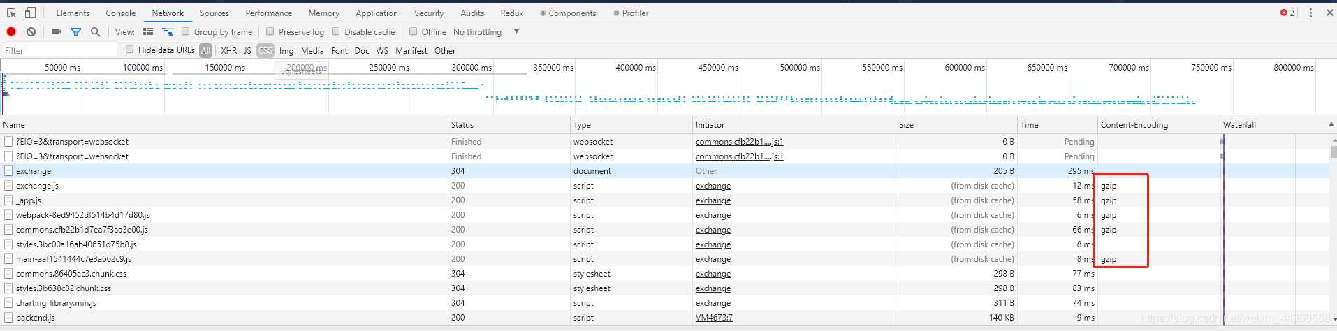
Task: Open the React Components tab
Action: (x=568, y=13)
